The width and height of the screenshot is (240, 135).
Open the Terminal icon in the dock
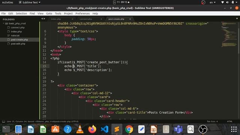pos(6,129)
